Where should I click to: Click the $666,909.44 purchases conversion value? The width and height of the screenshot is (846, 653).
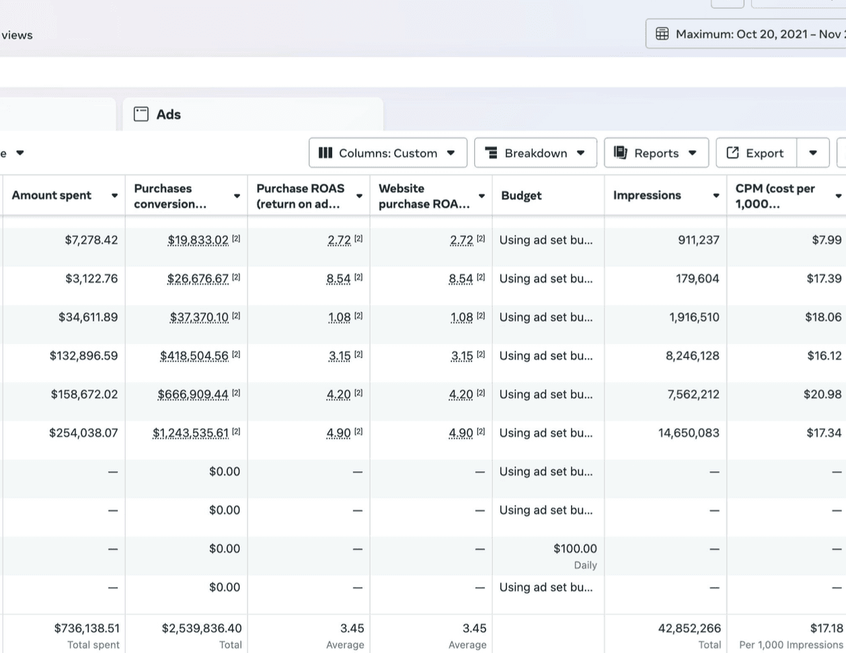193,394
